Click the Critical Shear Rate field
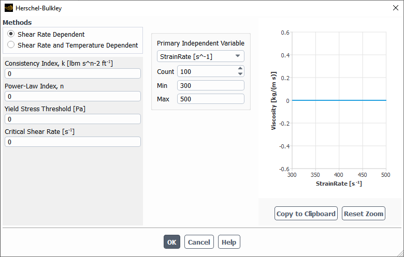The width and height of the screenshot is (404, 257). [73, 142]
